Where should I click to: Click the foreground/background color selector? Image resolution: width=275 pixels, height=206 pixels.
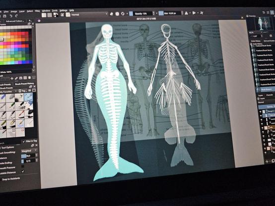[56, 15]
